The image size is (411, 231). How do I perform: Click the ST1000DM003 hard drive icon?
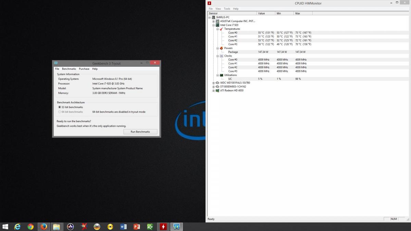(x=217, y=87)
